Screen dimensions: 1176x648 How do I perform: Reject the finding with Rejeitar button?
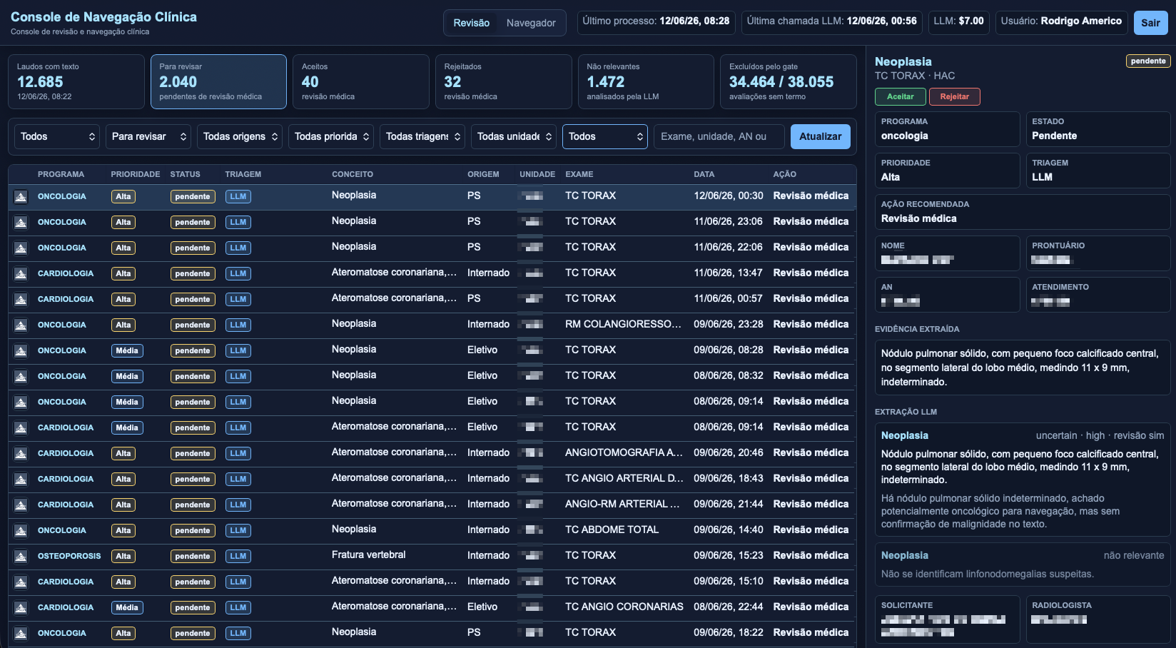click(955, 96)
